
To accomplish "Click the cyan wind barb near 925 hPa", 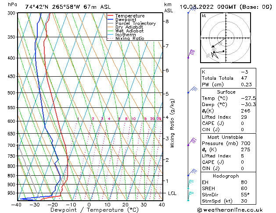I will point(190,185).
